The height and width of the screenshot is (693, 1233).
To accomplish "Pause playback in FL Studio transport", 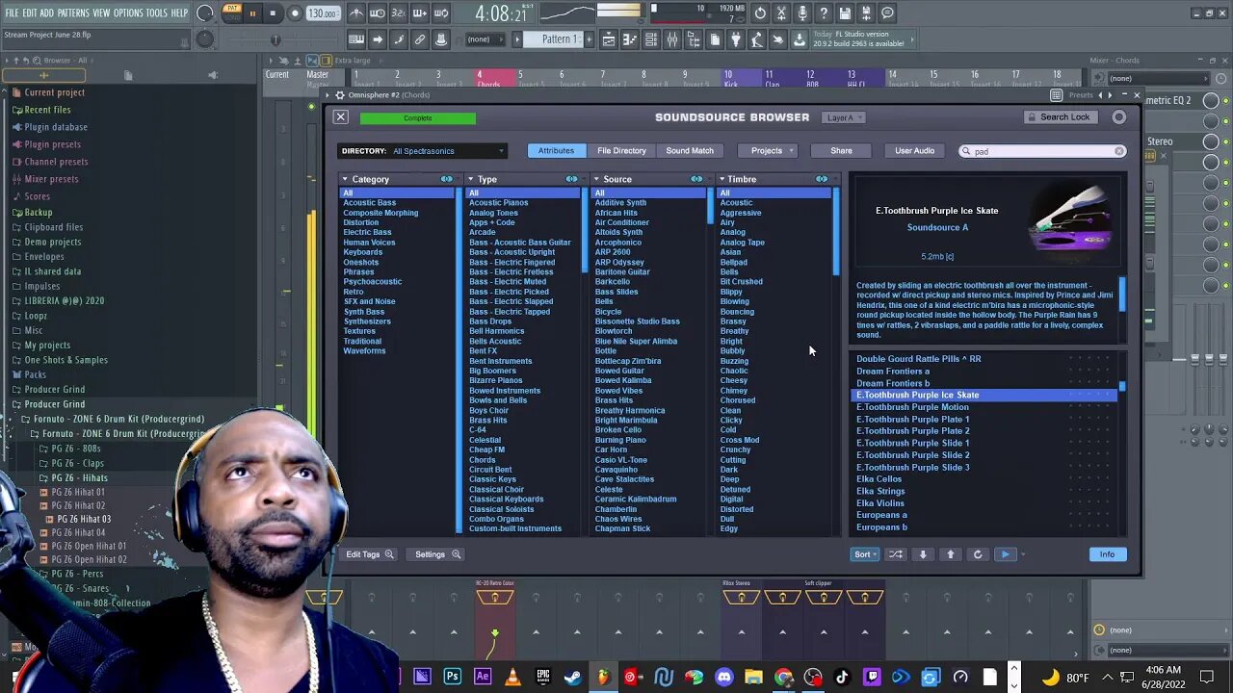I will coord(252,13).
